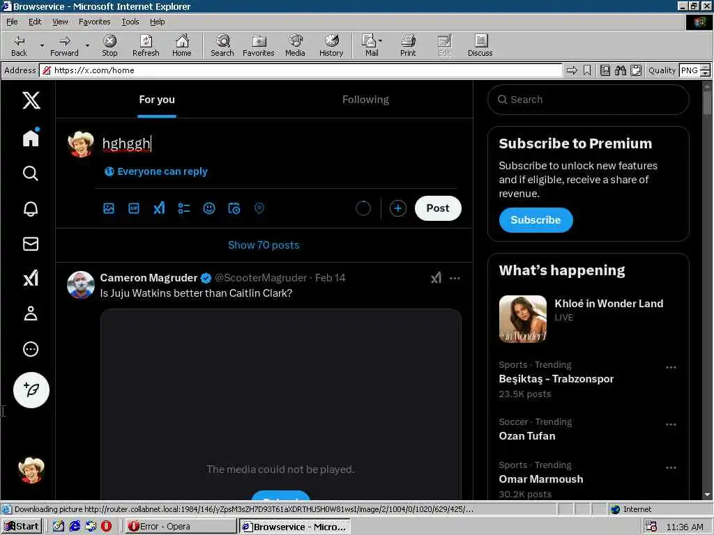Go to Home via sidebar house icon
Screen dimensions: 714x535
click(x=31, y=138)
